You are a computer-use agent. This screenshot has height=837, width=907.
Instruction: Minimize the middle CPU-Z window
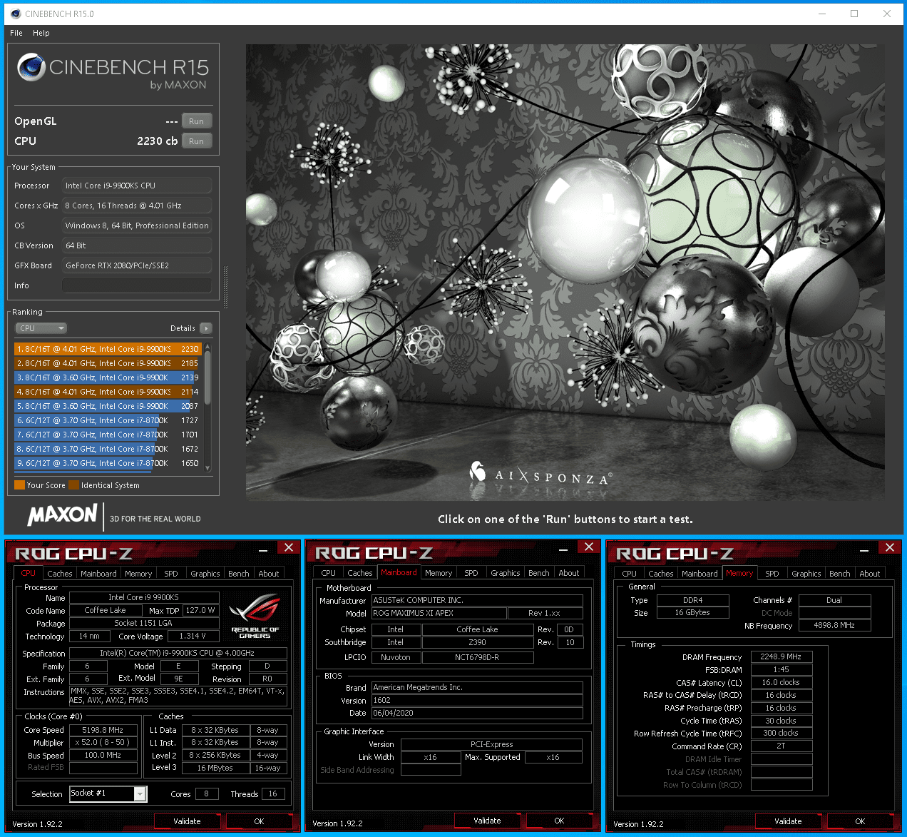coord(563,549)
